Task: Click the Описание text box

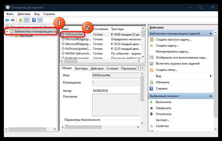Action: tap(116, 105)
